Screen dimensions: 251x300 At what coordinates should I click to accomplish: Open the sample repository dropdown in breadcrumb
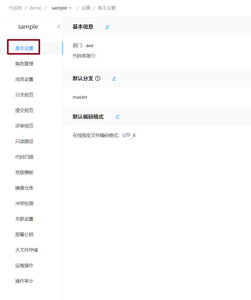tap(61, 8)
